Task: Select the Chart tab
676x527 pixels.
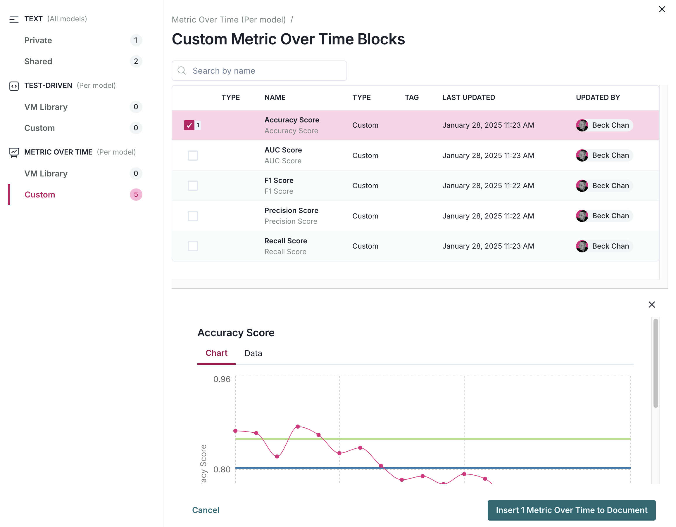Action: click(x=216, y=353)
